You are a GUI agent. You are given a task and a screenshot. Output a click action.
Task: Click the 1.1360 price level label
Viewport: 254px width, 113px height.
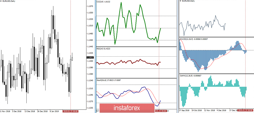[90, 74]
